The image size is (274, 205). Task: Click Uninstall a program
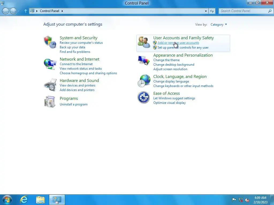click(74, 104)
